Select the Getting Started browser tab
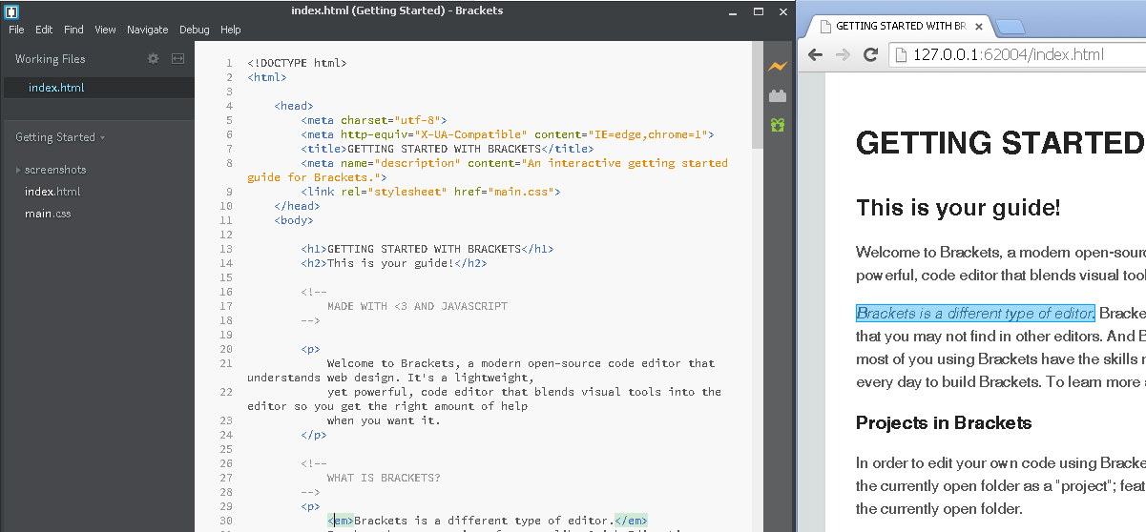Image resolution: width=1146 pixels, height=532 pixels. (x=898, y=27)
